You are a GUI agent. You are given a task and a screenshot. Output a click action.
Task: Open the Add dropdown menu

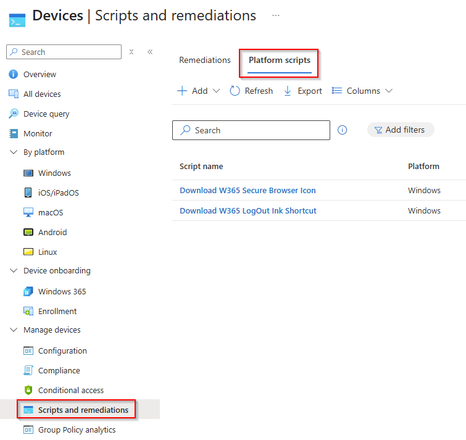(198, 91)
